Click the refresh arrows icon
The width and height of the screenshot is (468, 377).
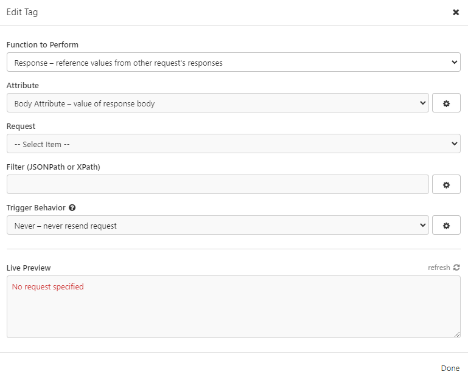(456, 268)
